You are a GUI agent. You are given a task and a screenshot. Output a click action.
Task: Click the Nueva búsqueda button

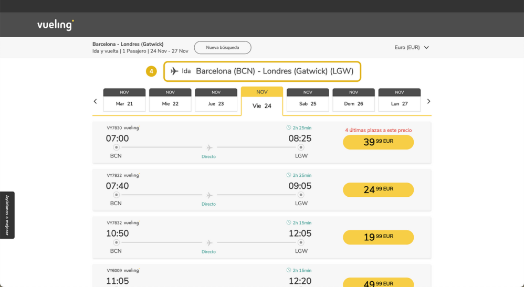(x=223, y=47)
